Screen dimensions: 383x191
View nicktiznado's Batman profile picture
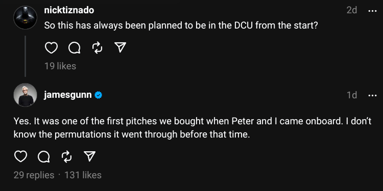click(x=25, y=18)
